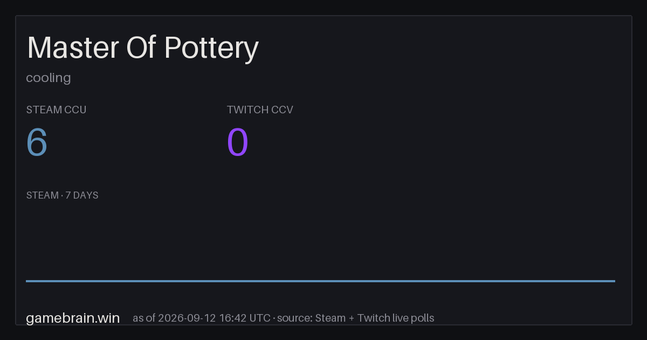Click the blue 7-day Steam chart line

[320, 281]
